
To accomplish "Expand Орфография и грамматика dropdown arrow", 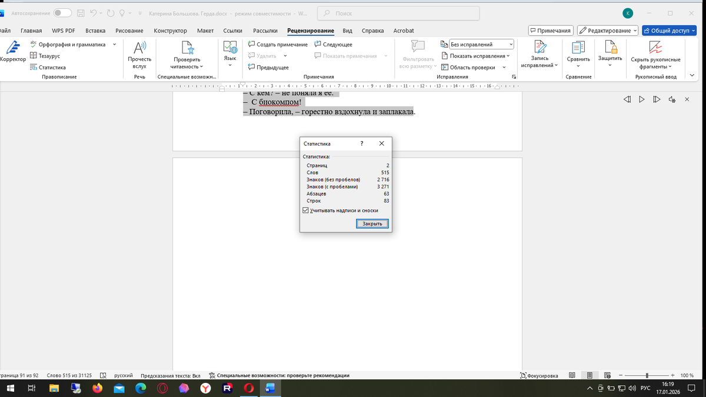I will pos(114,44).
